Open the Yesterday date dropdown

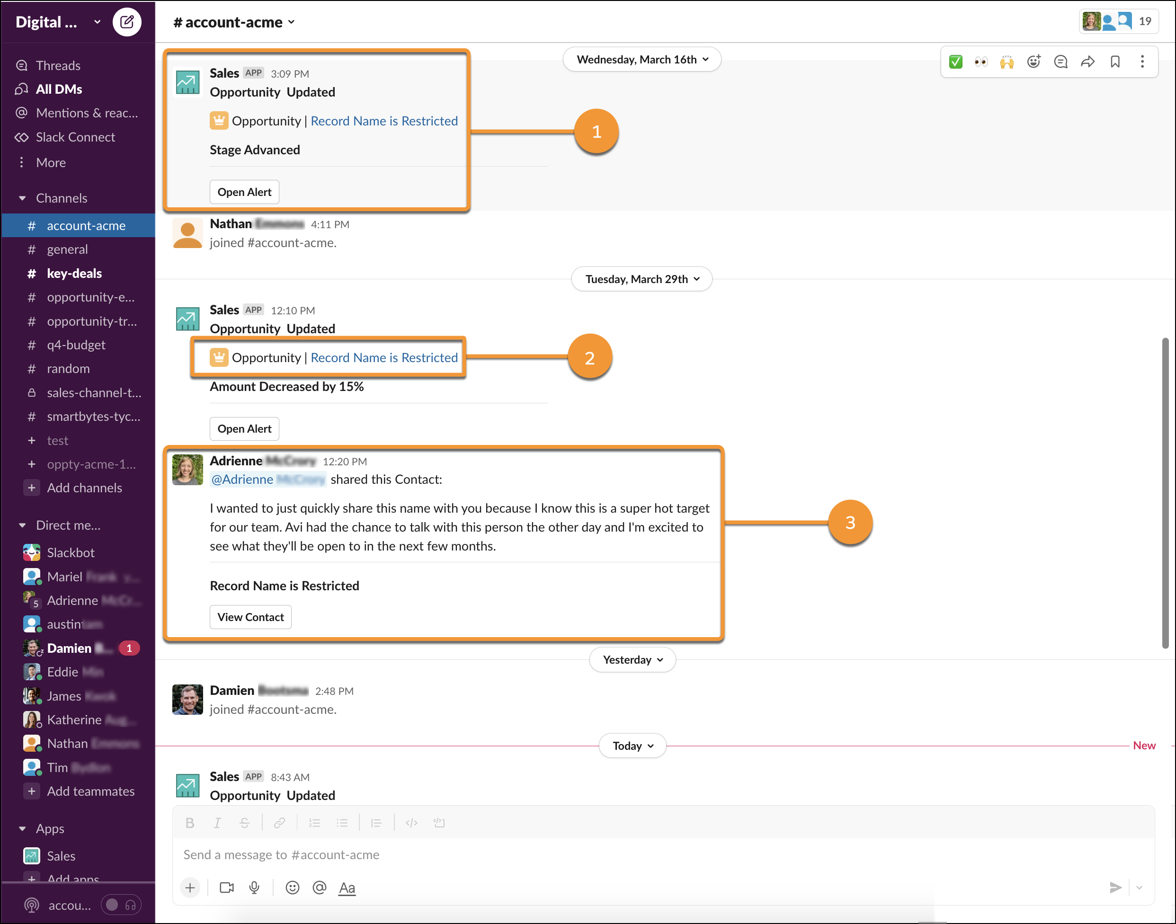coord(633,660)
